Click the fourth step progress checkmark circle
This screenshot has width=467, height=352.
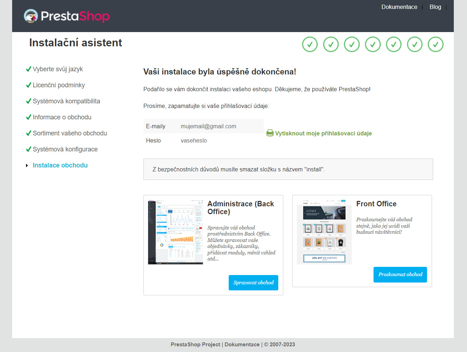pyautogui.click(x=373, y=45)
